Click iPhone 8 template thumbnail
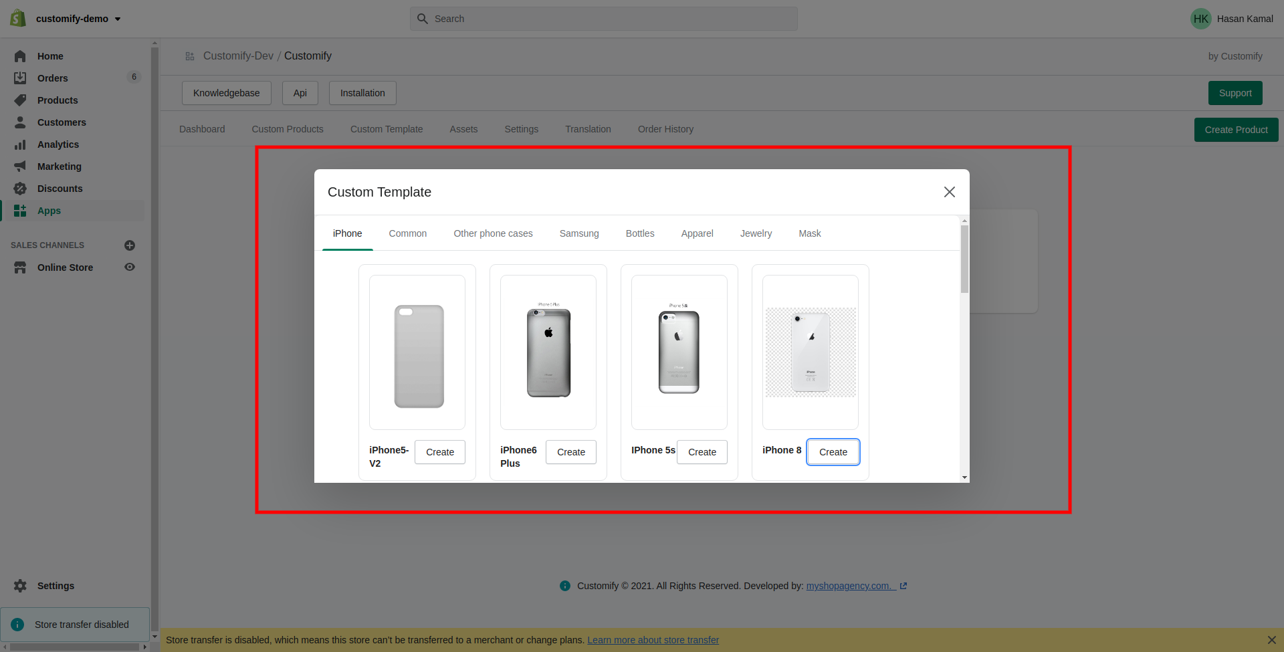The height and width of the screenshot is (652, 1284). coord(811,352)
